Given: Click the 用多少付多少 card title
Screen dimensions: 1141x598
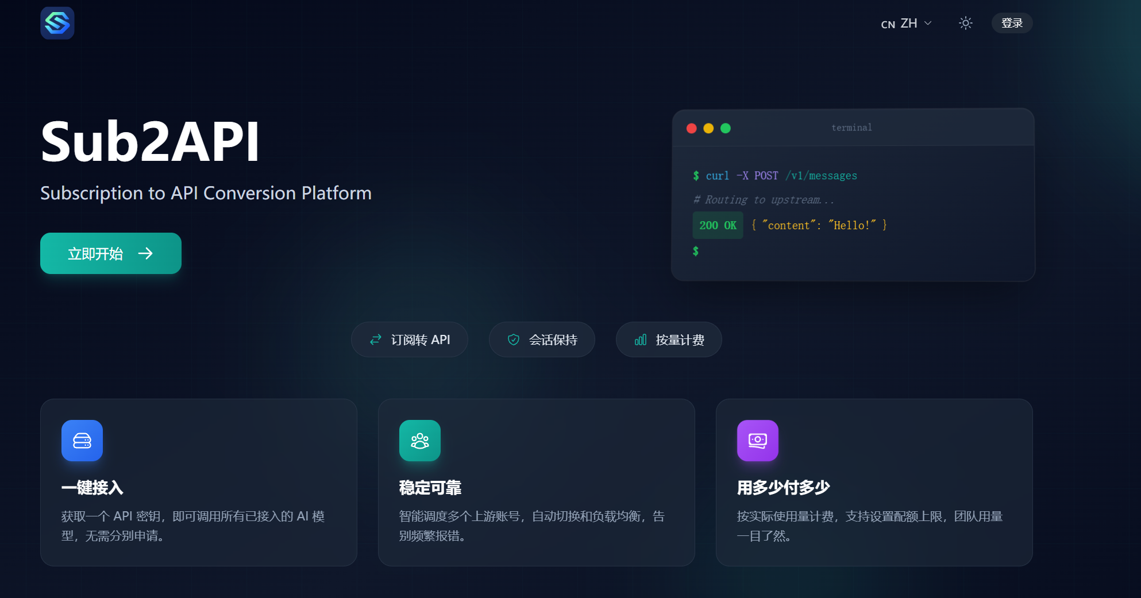Looking at the screenshot, I should coord(784,488).
